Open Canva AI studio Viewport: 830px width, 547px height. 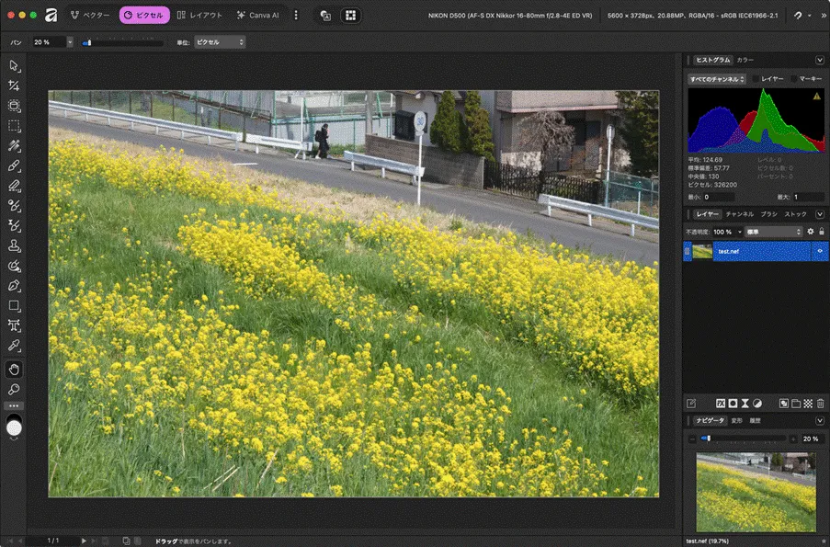tap(258, 16)
